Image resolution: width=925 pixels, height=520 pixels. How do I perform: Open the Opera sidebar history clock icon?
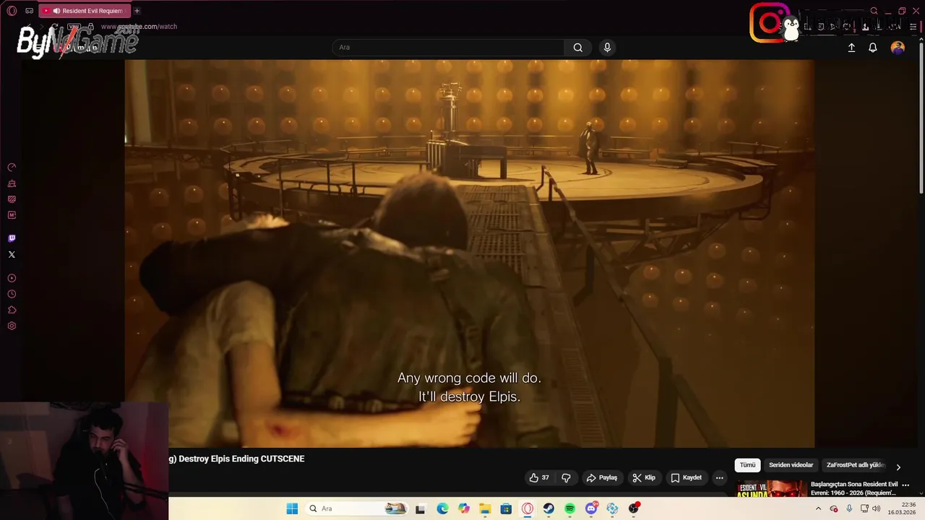[12, 294]
